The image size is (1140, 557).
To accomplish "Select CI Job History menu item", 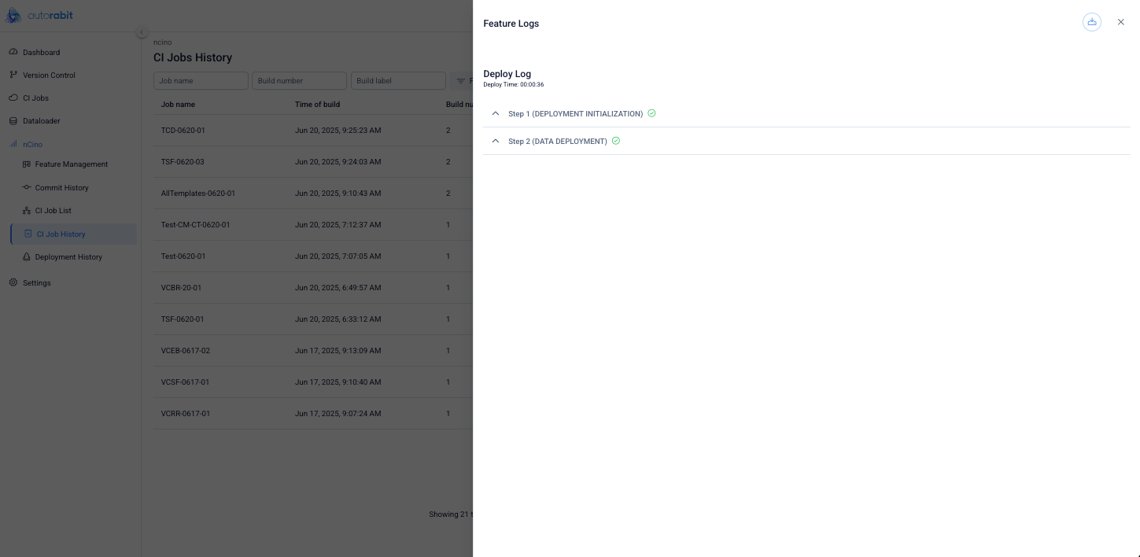I will click(x=61, y=234).
